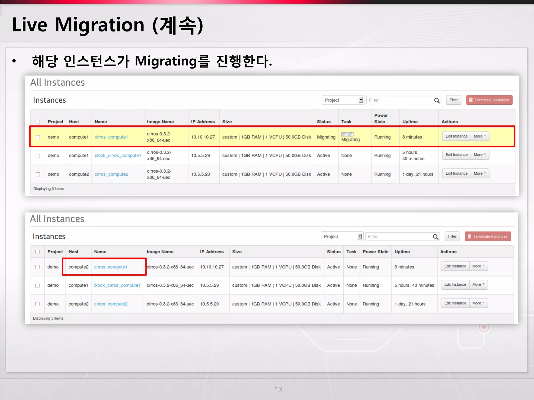The width and height of the screenshot is (534, 400).
Task: Click Edit Instance for upper cirros_compute2
Action: 457,173
